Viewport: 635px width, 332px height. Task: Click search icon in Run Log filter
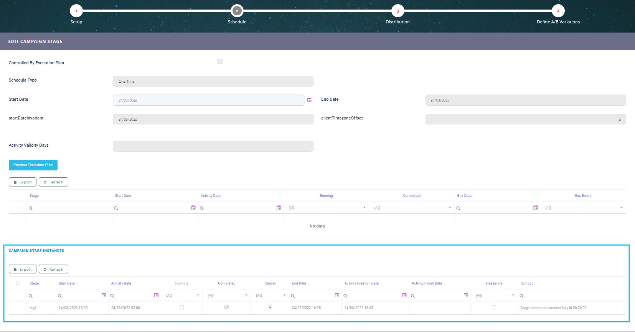pyautogui.click(x=522, y=296)
